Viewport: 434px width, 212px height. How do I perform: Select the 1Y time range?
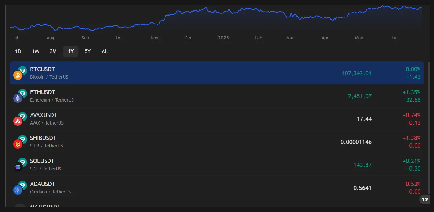71,51
